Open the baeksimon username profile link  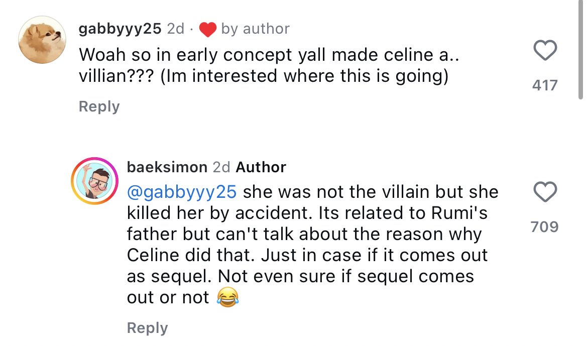[x=167, y=167]
